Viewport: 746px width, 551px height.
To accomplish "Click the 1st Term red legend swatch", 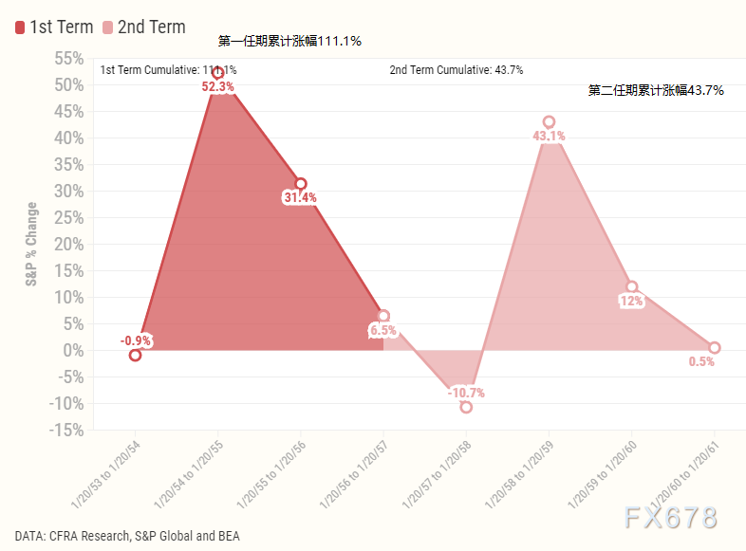I will [20, 28].
